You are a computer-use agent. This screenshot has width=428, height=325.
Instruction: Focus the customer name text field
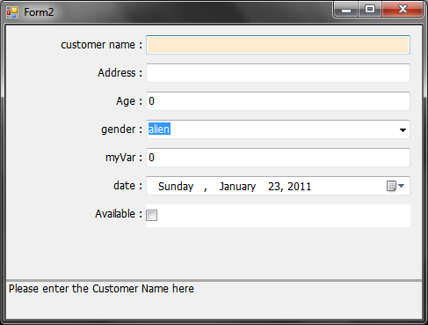pyautogui.click(x=278, y=45)
